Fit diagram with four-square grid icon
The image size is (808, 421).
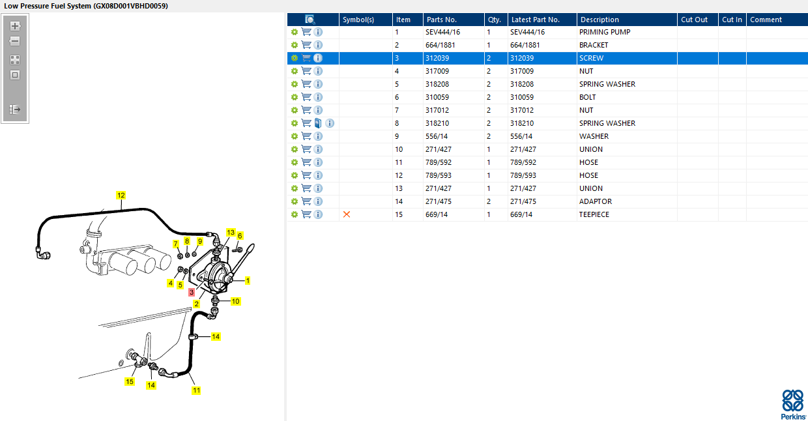click(x=15, y=59)
